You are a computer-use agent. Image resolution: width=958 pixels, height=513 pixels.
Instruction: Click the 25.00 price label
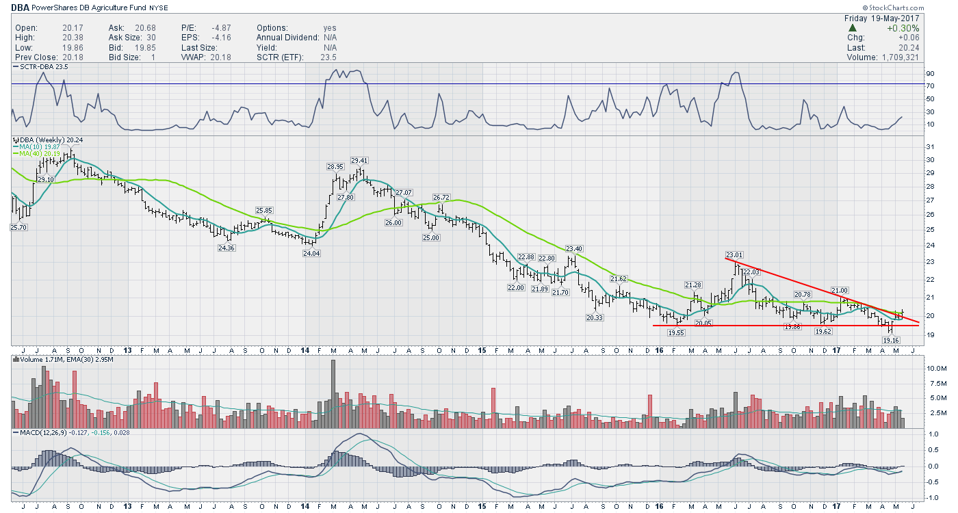point(430,237)
